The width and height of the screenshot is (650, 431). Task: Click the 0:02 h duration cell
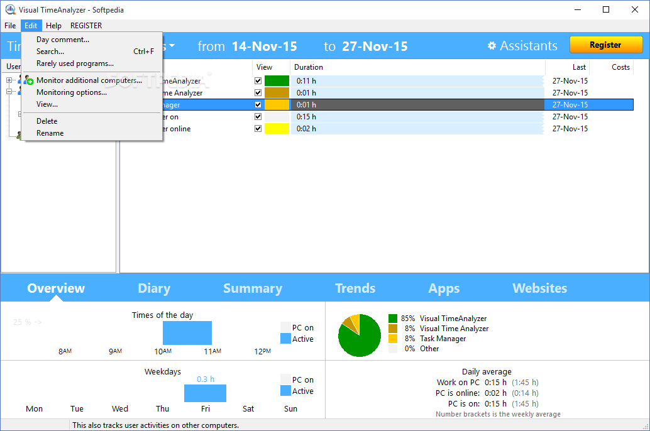click(x=417, y=129)
